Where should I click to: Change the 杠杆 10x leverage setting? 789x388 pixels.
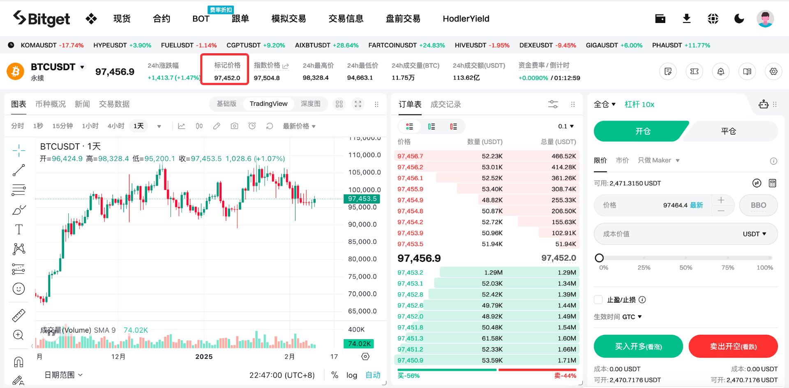639,104
